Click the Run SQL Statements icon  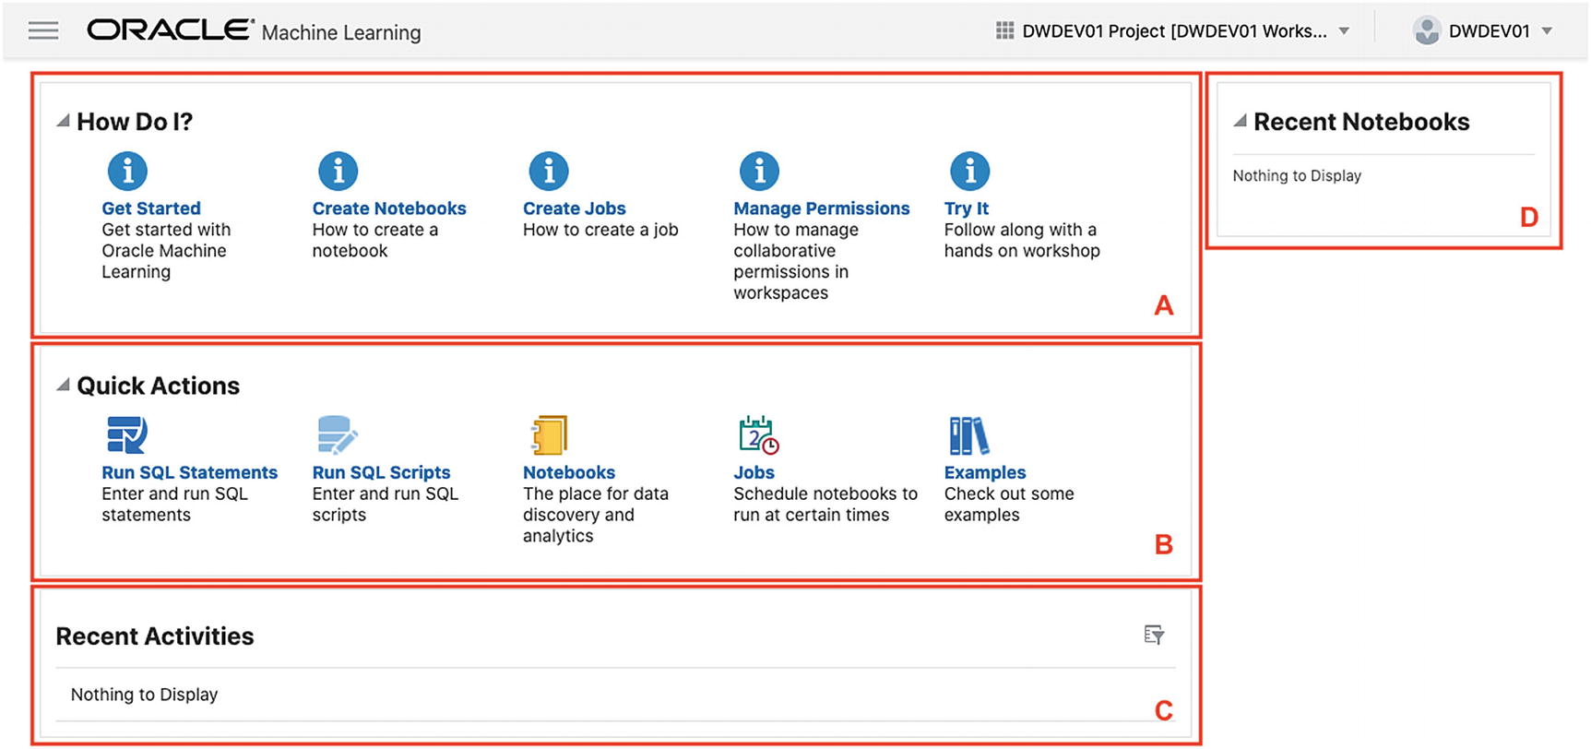(x=127, y=434)
